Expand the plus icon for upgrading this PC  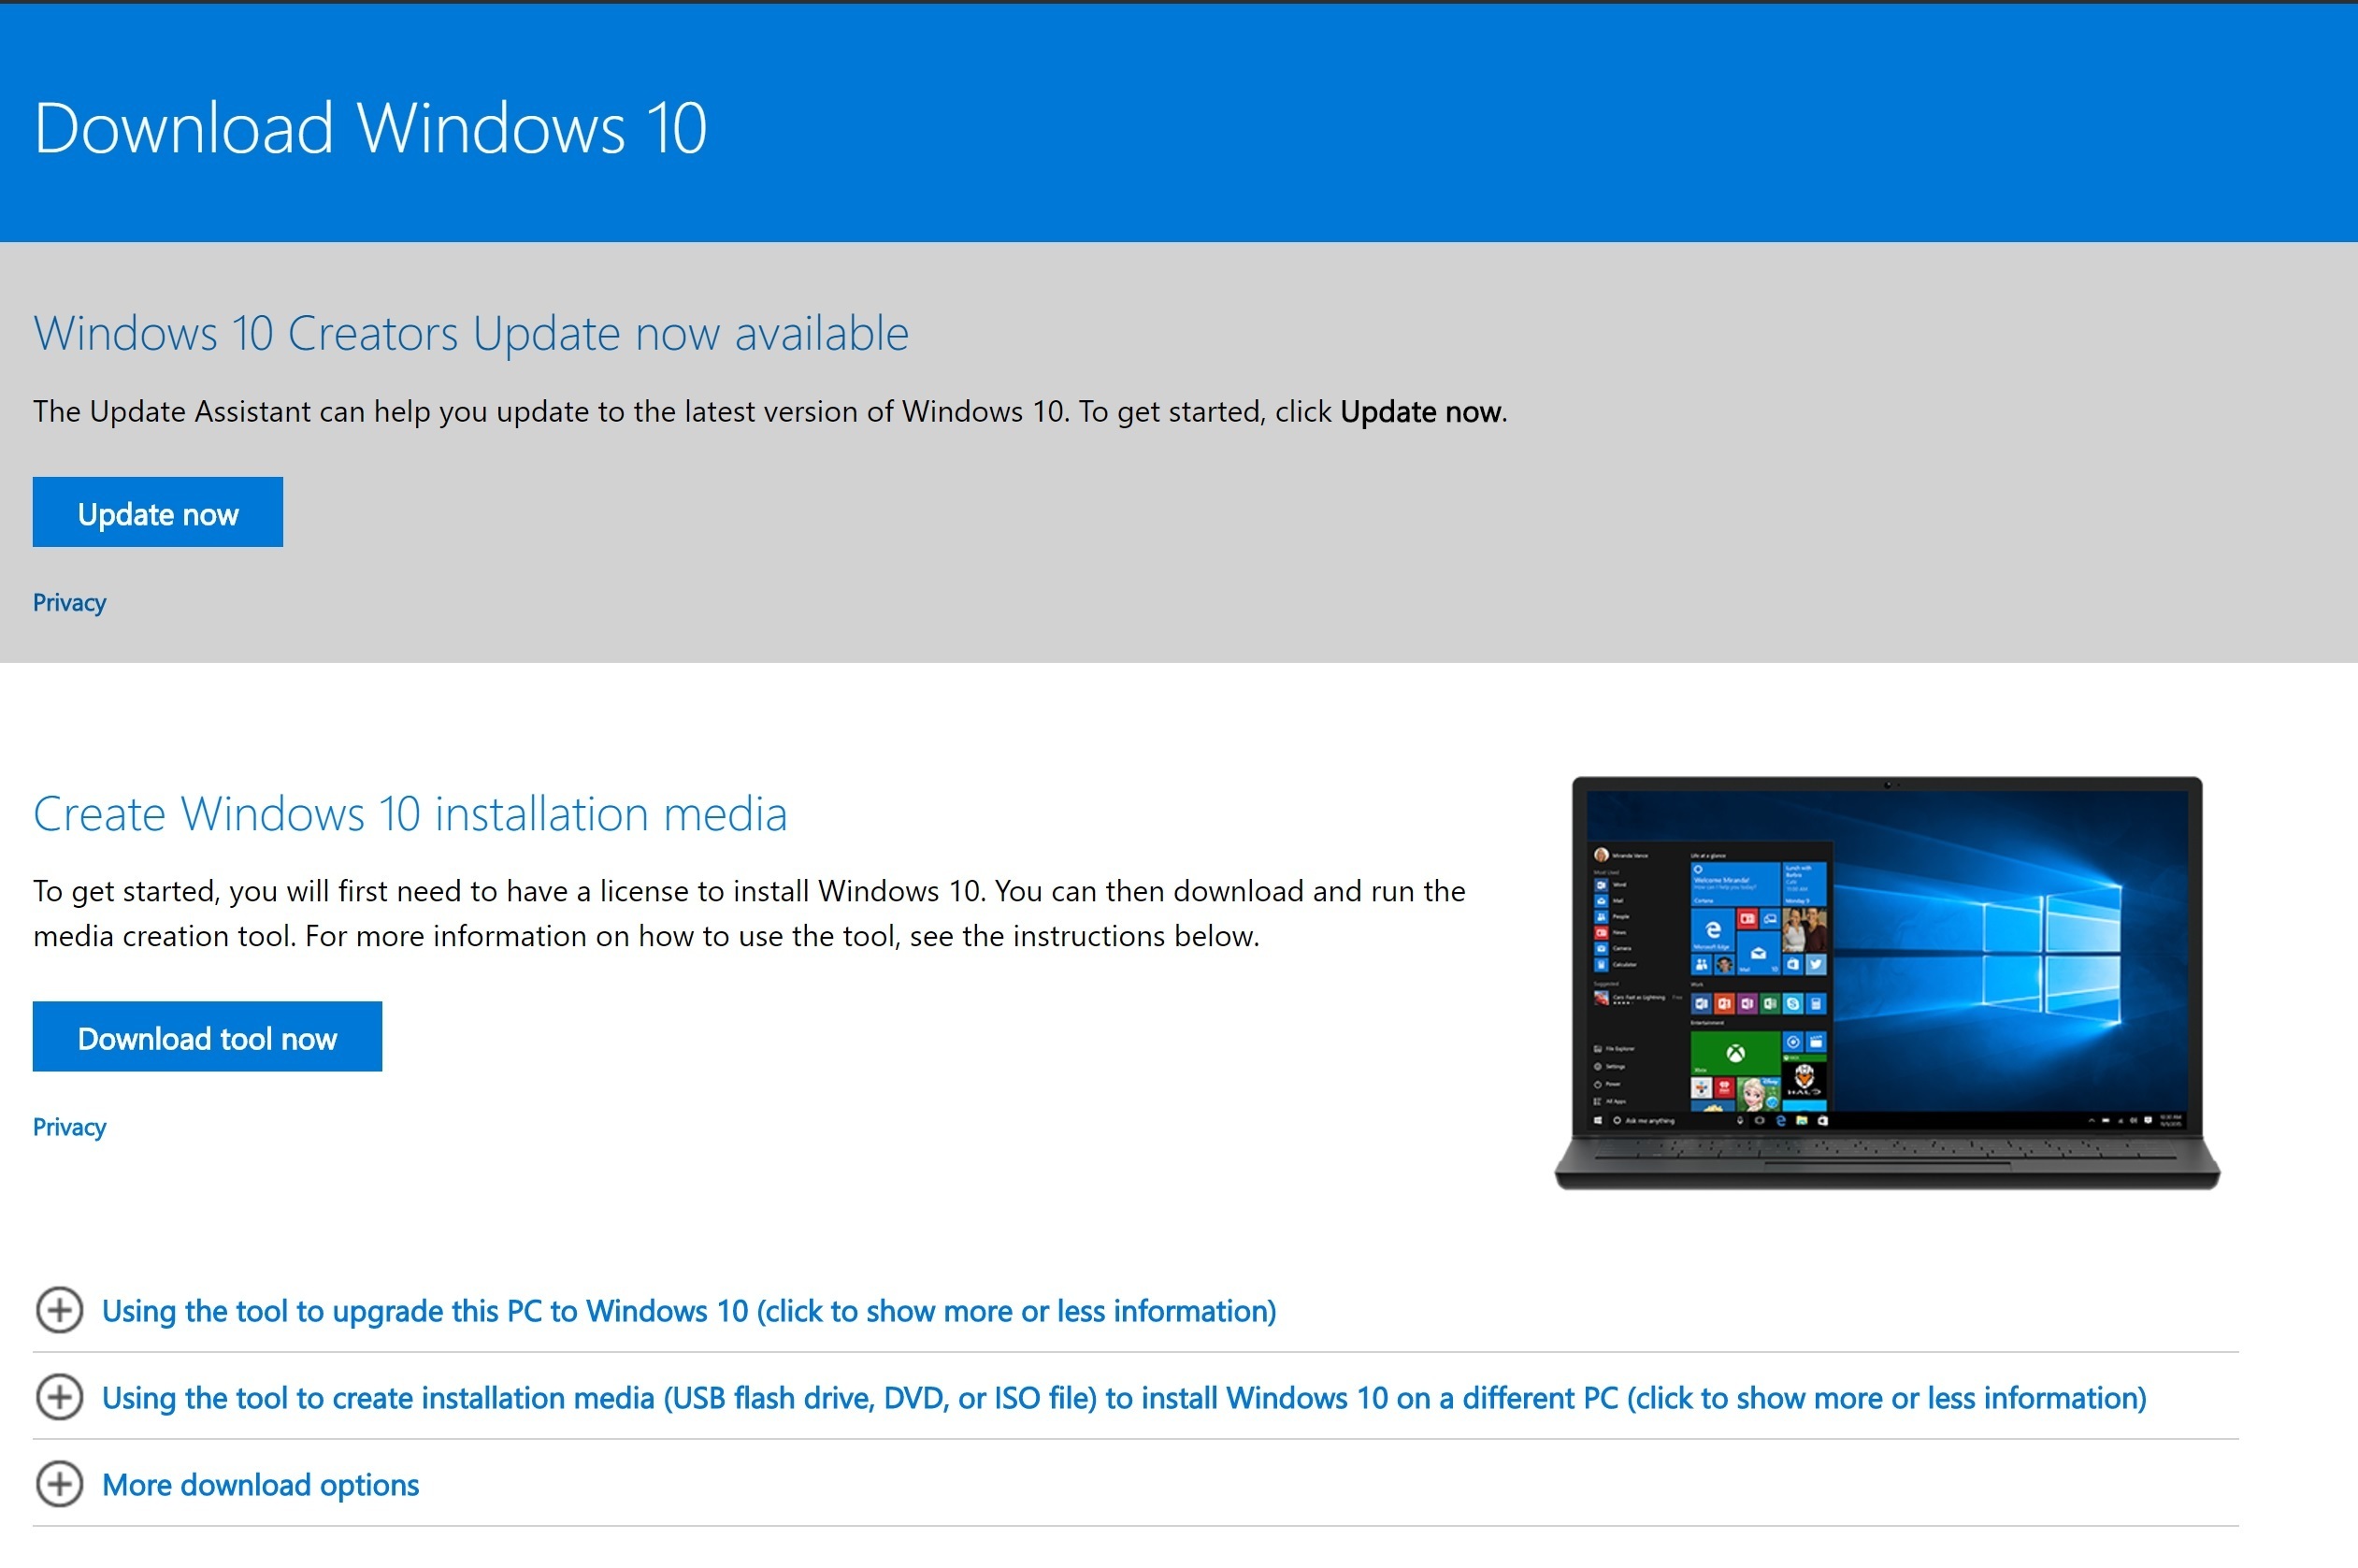(x=59, y=1310)
